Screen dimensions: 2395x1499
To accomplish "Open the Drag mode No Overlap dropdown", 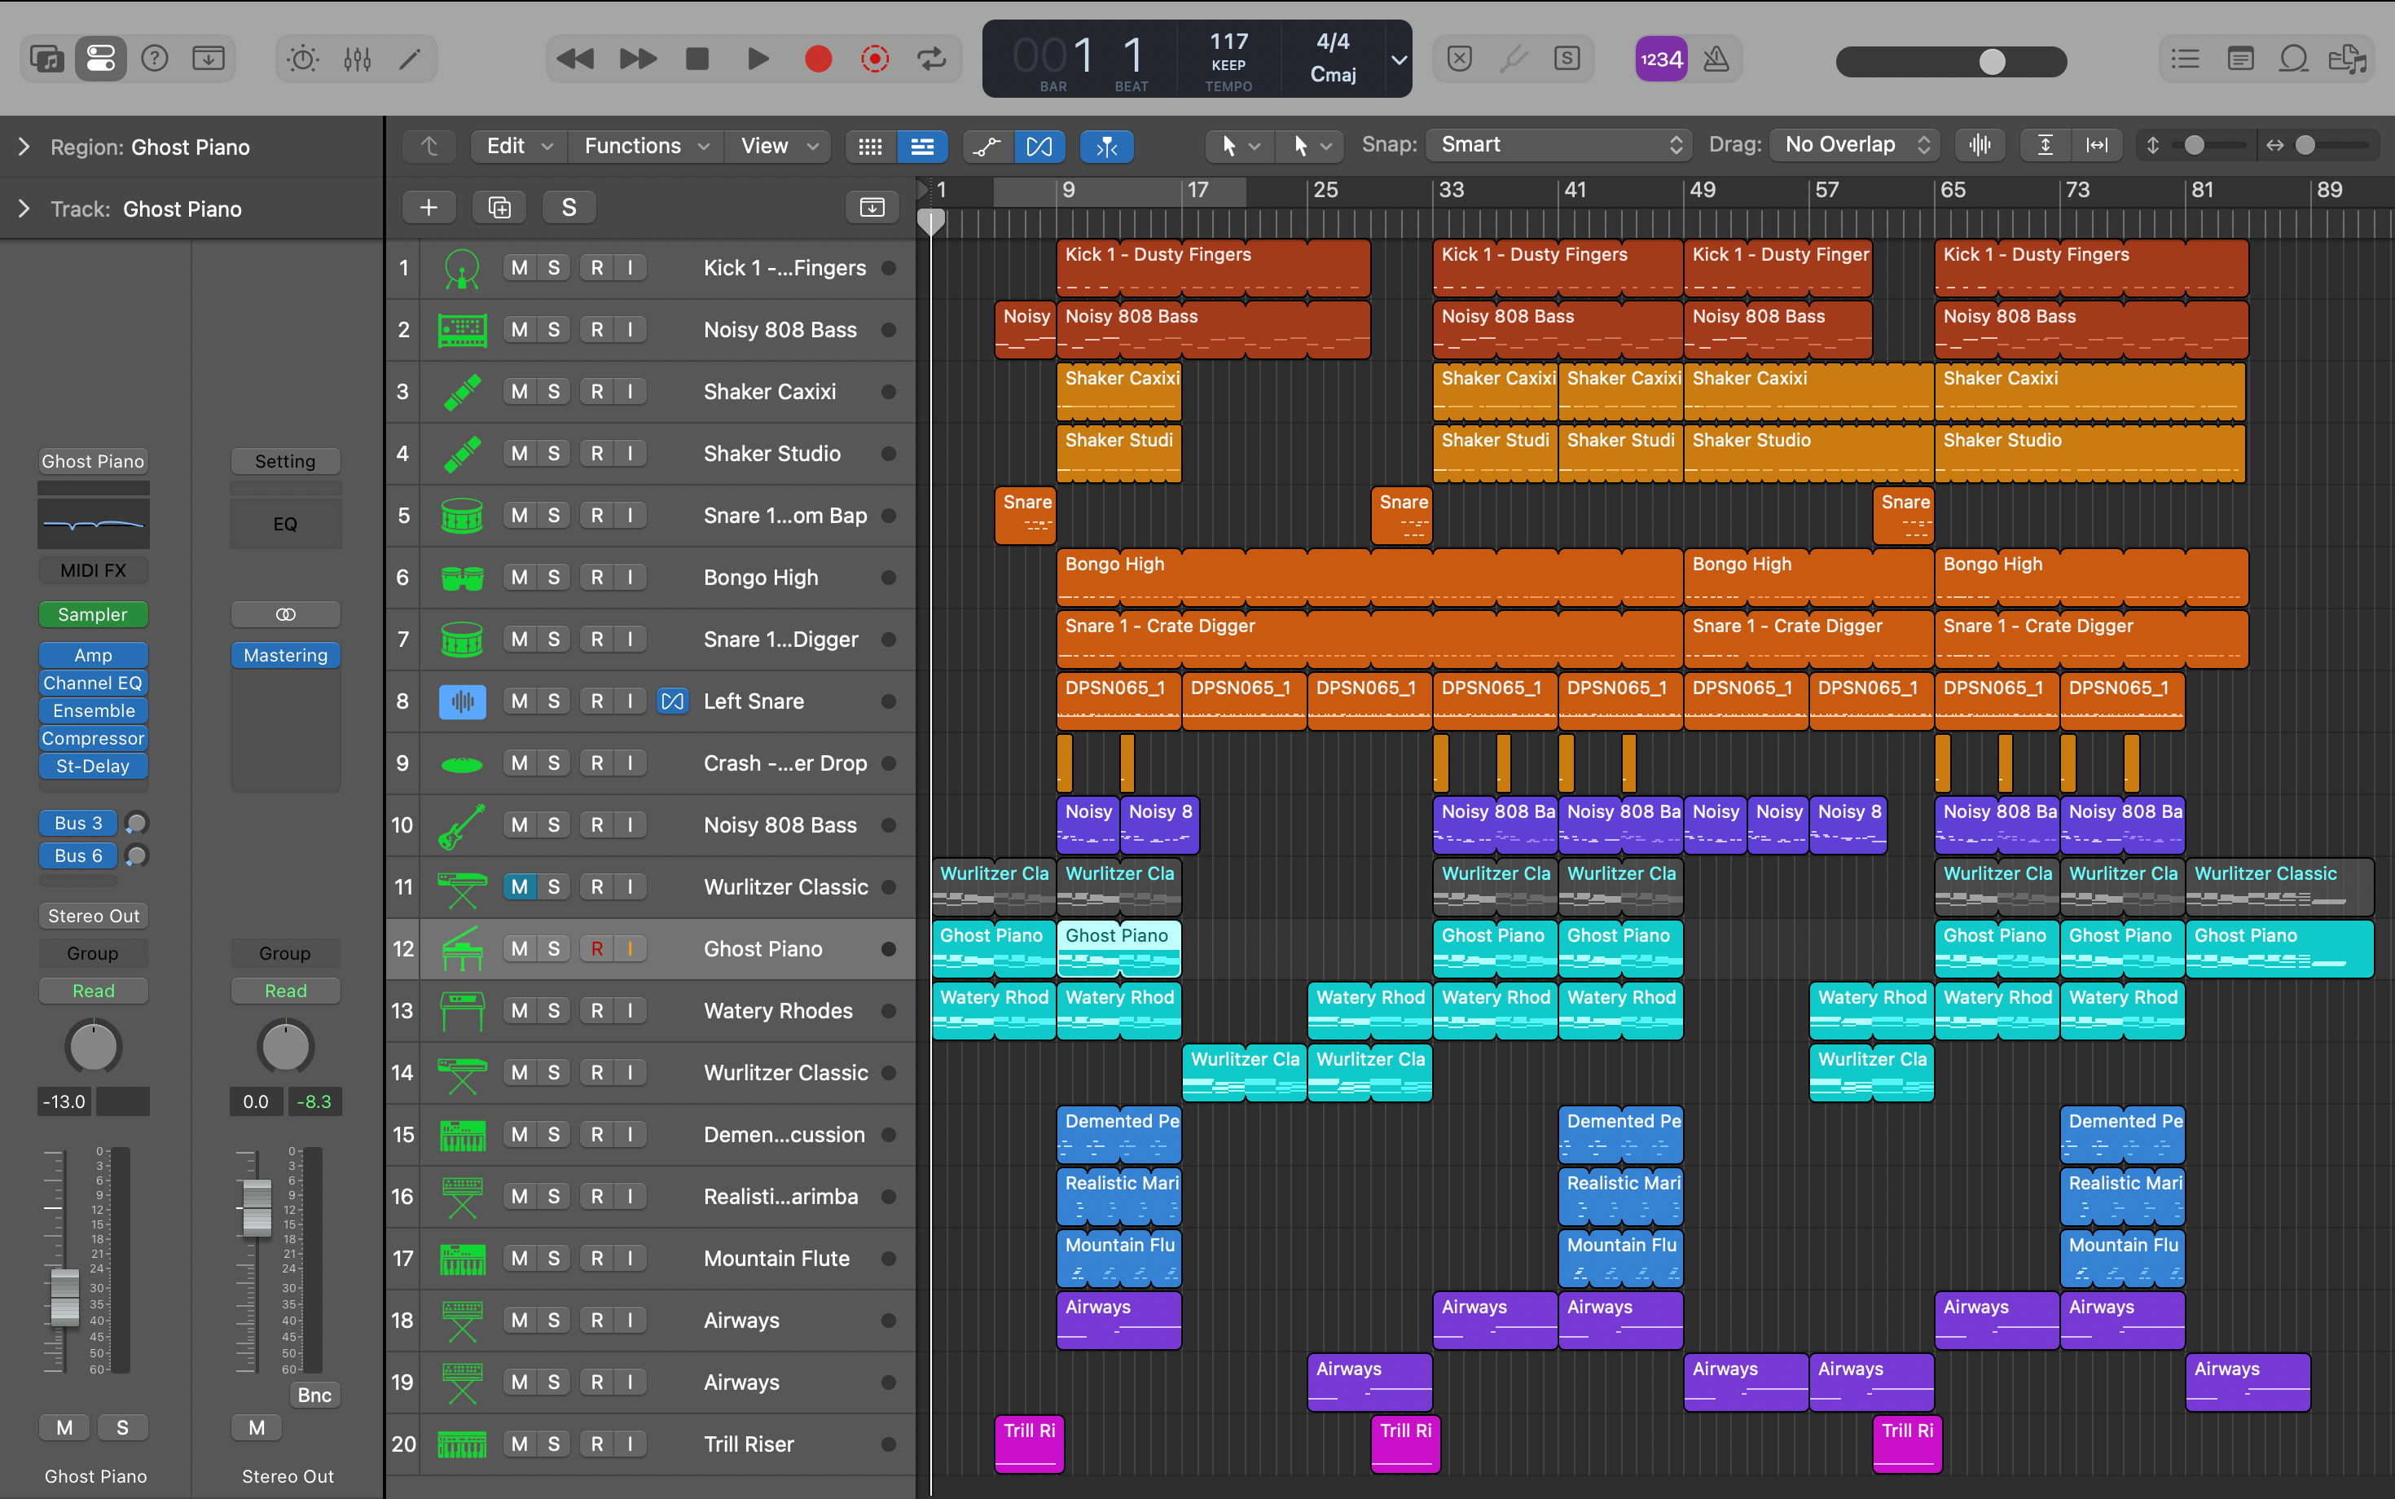I will (x=1855, y=145).
